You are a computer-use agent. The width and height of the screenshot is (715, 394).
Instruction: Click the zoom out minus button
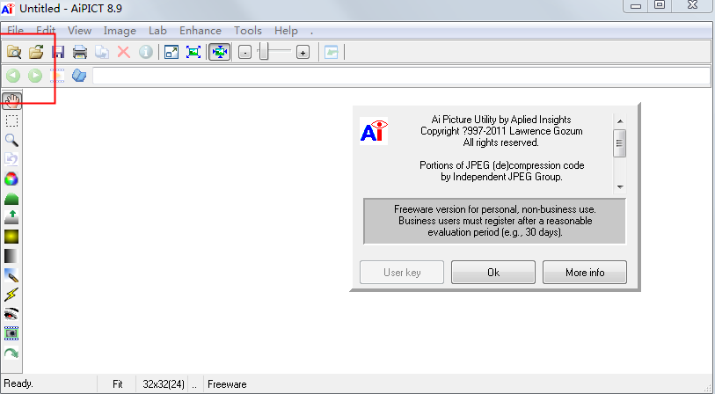(x=244, y=53)
